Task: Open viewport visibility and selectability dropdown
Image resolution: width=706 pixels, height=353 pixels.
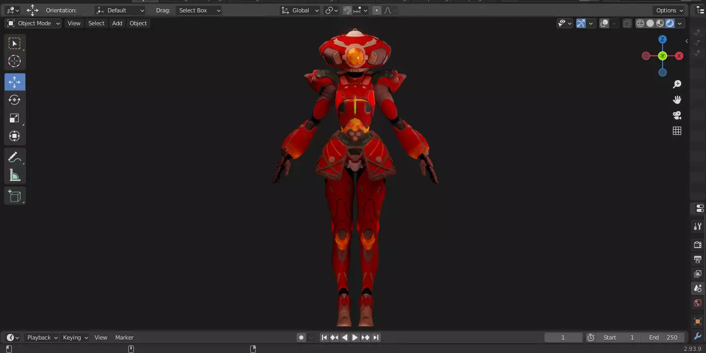Action: click(x=564, y=23)
